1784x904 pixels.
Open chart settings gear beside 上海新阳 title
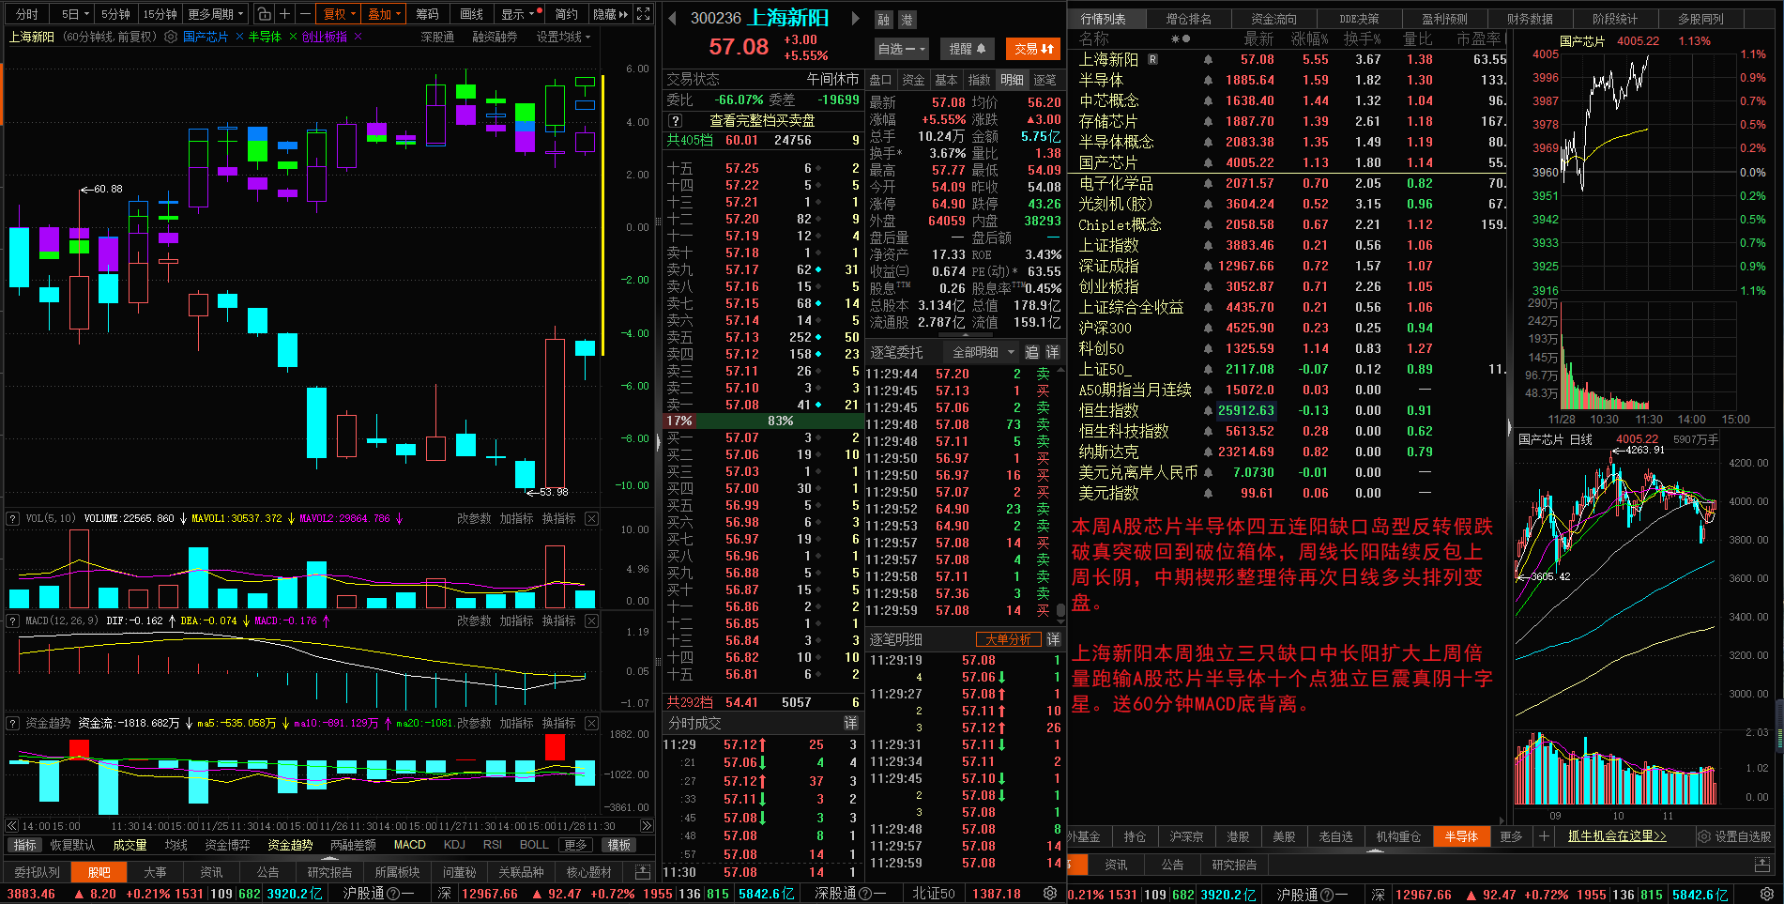[x=171, y=37]
